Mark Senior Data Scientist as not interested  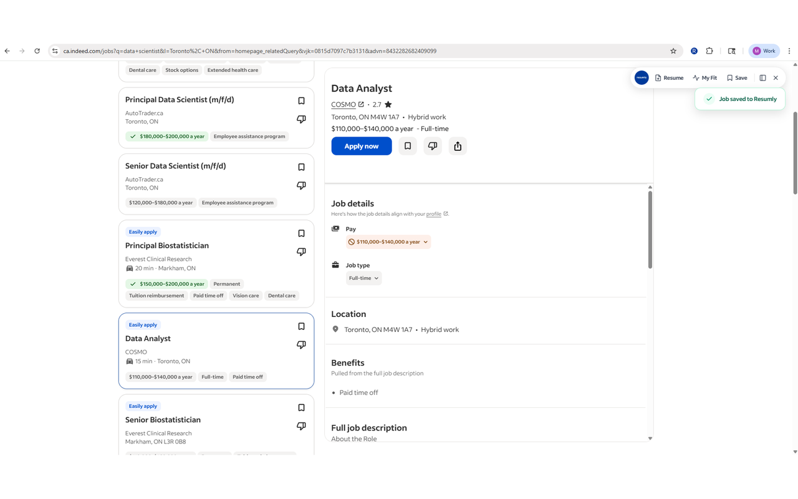301,185
